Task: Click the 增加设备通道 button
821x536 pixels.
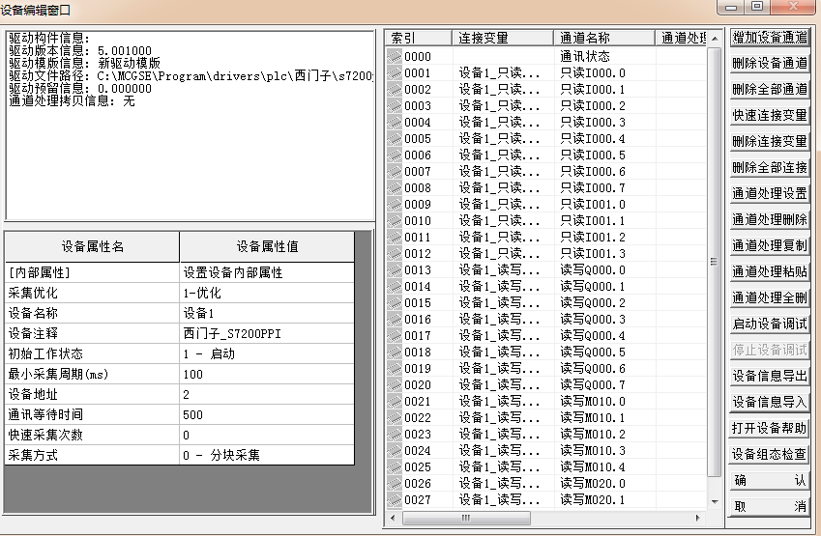Action: 769,38
